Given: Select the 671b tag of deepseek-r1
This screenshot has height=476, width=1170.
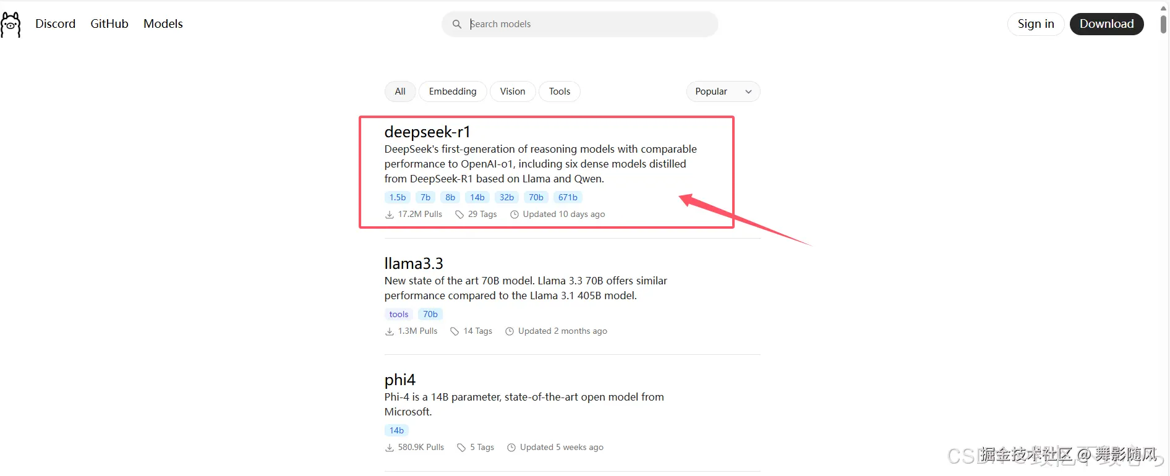Looking at the screenshot, I should pyautogui.click(x=568, y=197).
